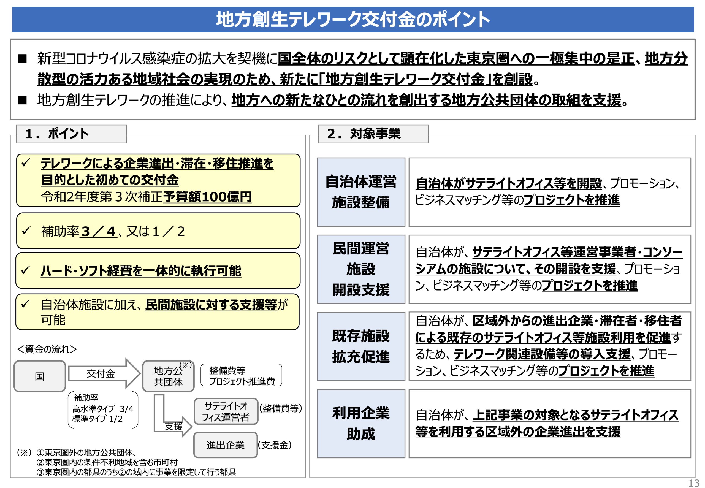705x488 pixels.
Task: Select the 利用企業助成 category box
Action: pos(361,424)
